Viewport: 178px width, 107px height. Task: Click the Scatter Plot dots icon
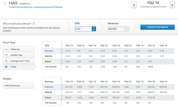(x=6, y=55)
